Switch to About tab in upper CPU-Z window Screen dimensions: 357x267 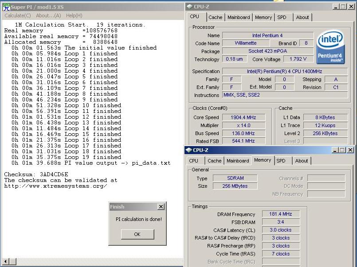click(x=302, y=17)
